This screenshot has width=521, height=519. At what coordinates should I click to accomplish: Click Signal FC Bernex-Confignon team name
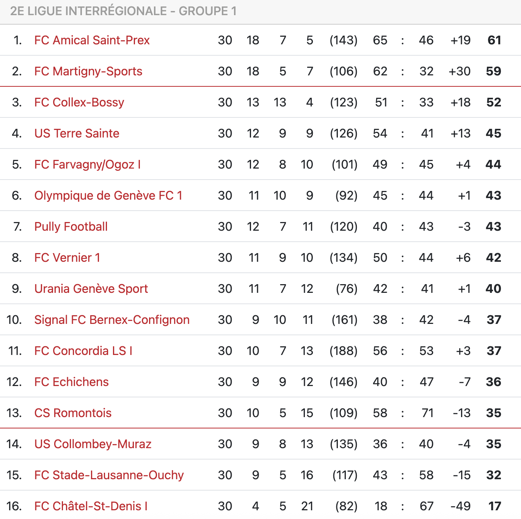112,320
